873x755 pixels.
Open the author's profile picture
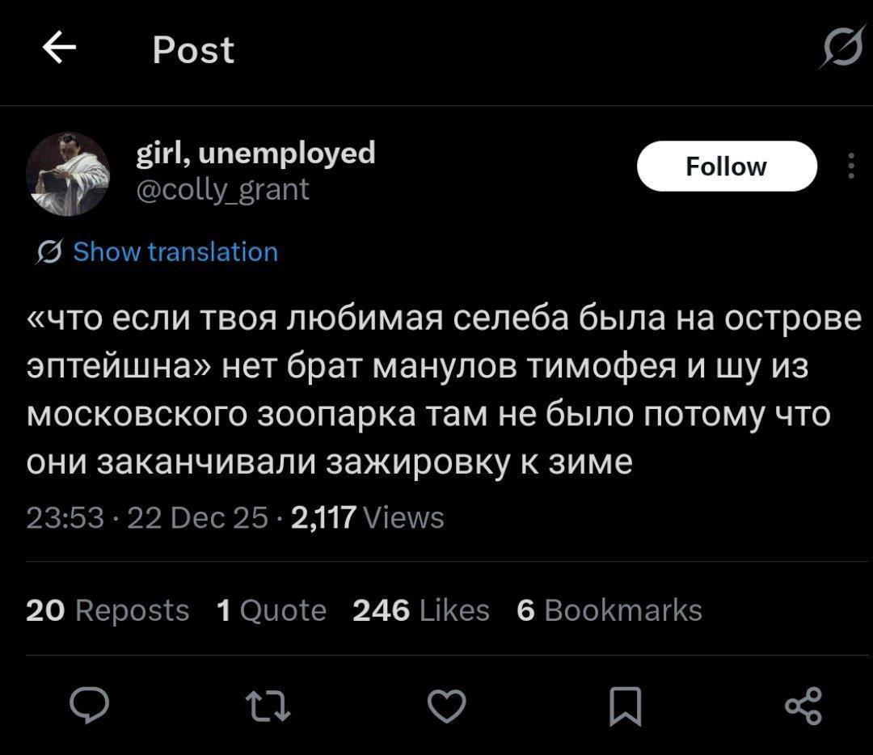[x=68, y=174]
